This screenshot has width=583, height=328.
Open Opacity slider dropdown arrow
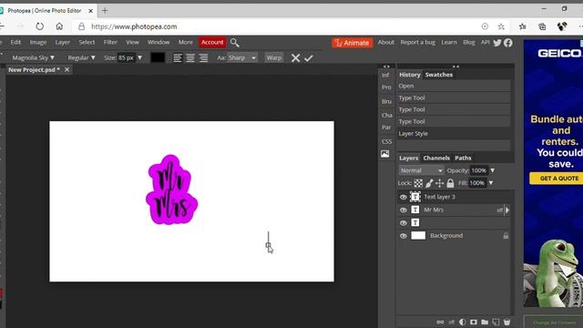493,170
